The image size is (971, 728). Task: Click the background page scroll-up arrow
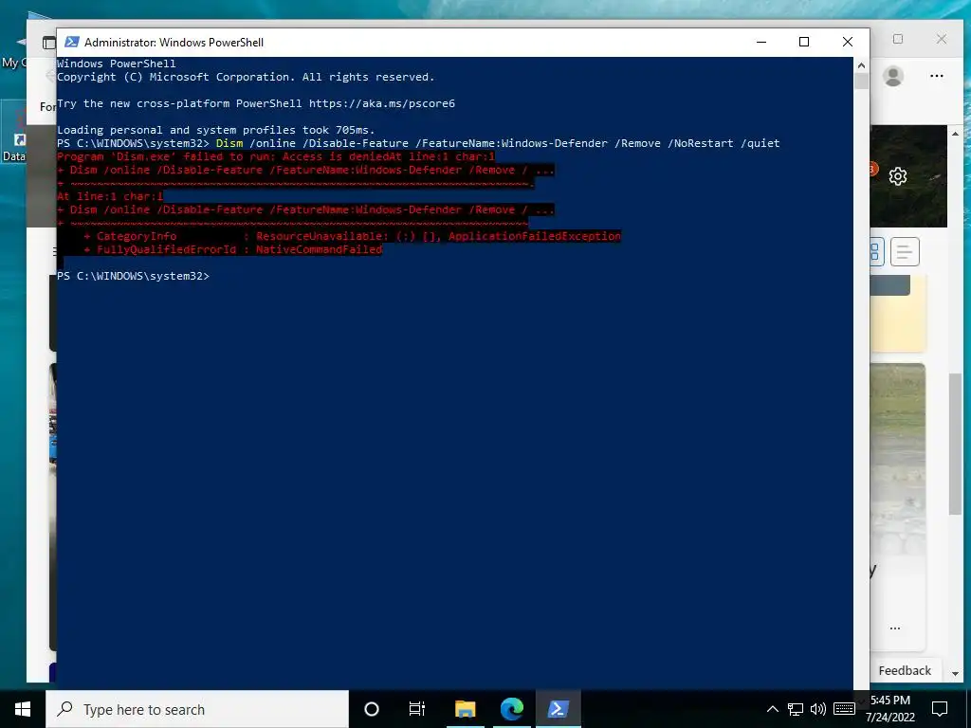coord(955,134)
